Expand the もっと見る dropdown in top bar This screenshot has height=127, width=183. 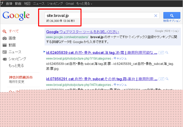pyautogui.click(x=84, y=4)
